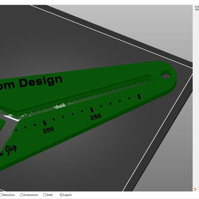Click the tick mark above 250
Image resolution: width=199 pixels, height=199 pixels.
click(x=92, y=110)
